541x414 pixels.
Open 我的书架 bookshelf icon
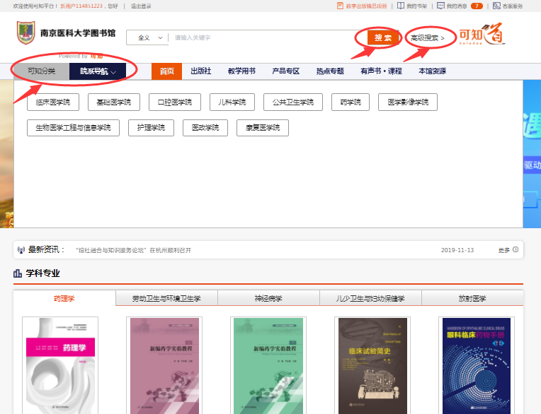pyautogui.click(x=402, y=6)
